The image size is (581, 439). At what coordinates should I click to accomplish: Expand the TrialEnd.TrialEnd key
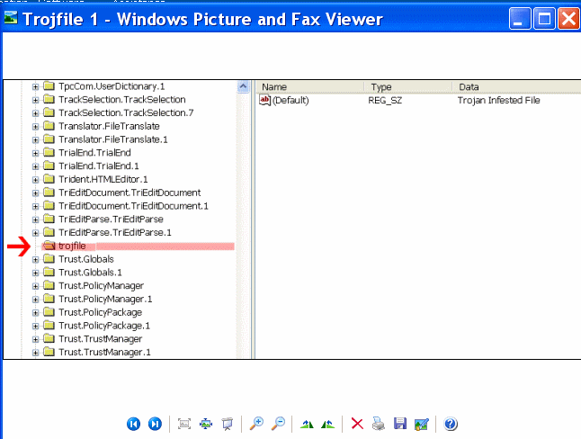[35, 153]
